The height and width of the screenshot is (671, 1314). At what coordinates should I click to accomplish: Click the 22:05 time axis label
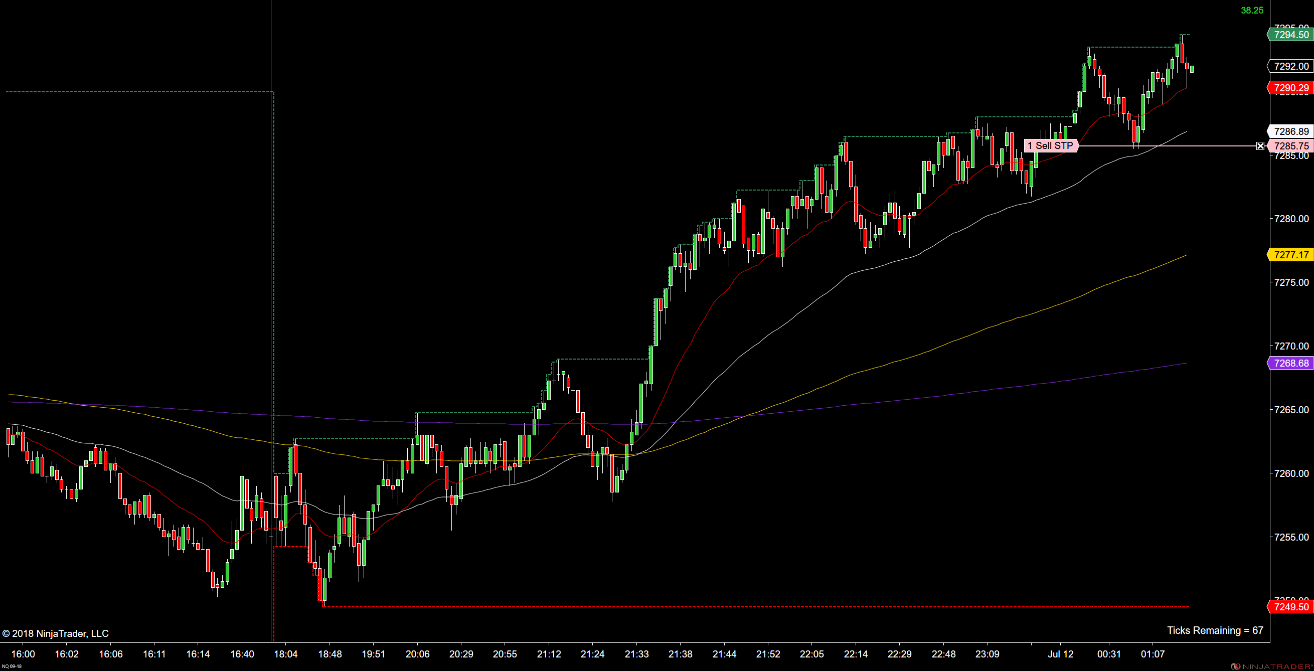812,654
